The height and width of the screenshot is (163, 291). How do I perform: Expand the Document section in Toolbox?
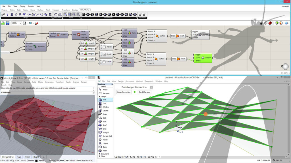[x=100, y=154]
